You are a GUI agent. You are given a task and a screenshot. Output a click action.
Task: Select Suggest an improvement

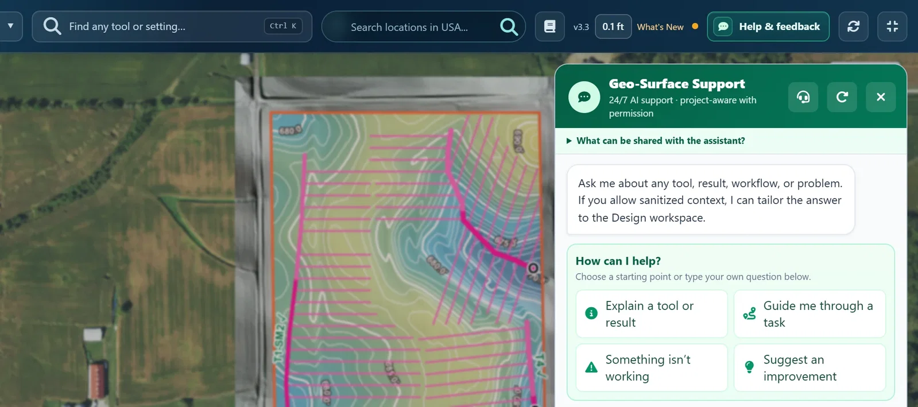pyautogui.click(x=809, y=368)
